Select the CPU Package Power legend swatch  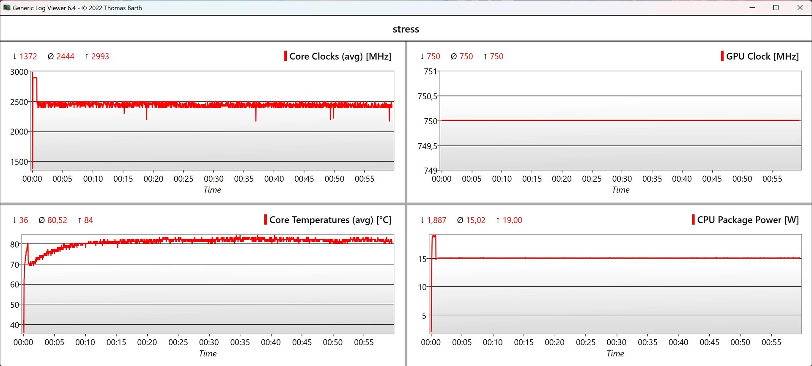point(693,220)
